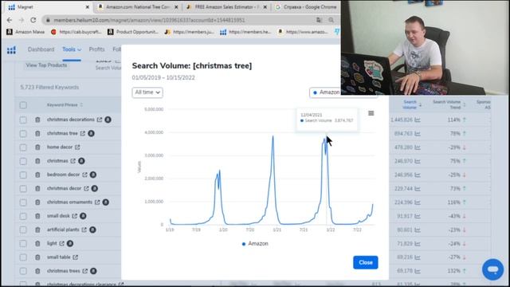This screenshot has width=510, height=287.
Task: Show search volume chart for 478,280 row
Action: pyautogui.click(x=418, y=147)
